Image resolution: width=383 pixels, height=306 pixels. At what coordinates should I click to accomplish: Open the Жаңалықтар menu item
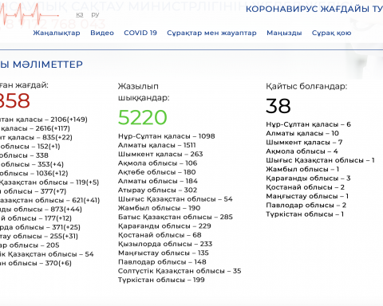57,33
